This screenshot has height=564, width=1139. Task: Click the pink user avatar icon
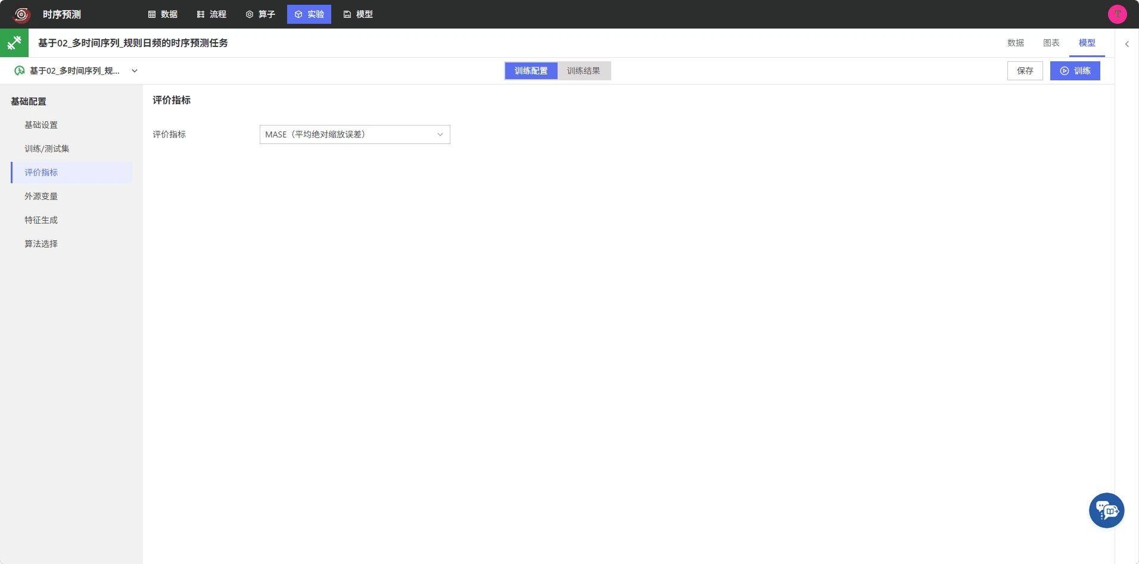click(x=1117, y=14)
